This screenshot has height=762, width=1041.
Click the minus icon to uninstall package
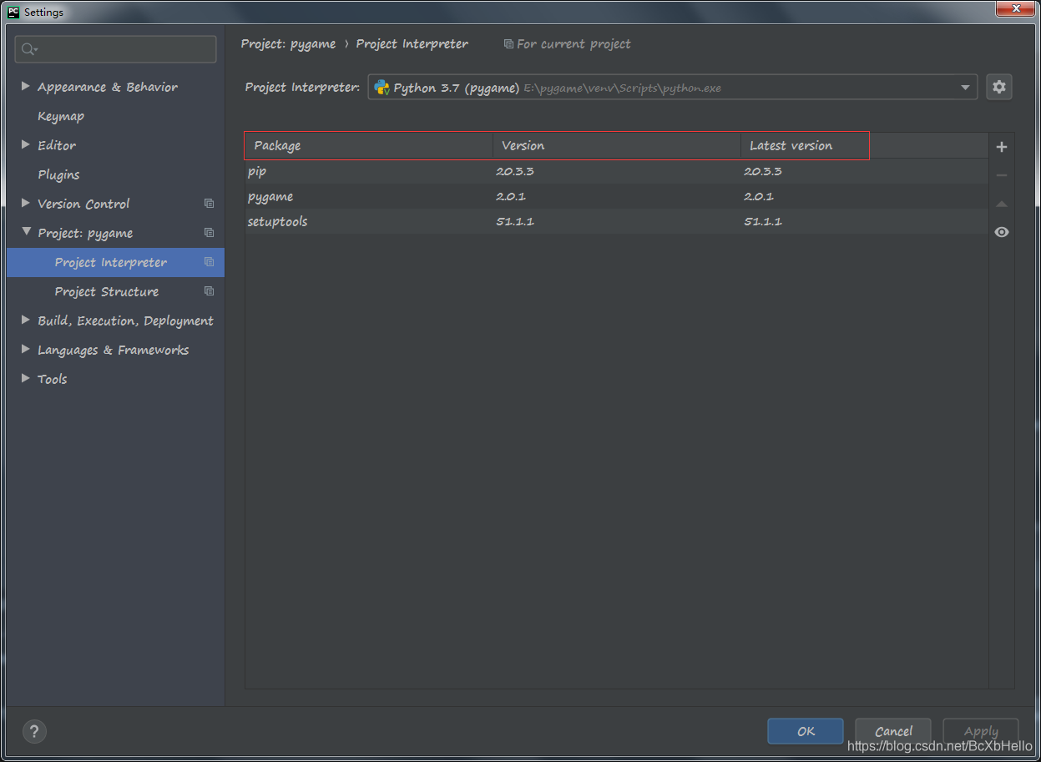point(1002,175)
